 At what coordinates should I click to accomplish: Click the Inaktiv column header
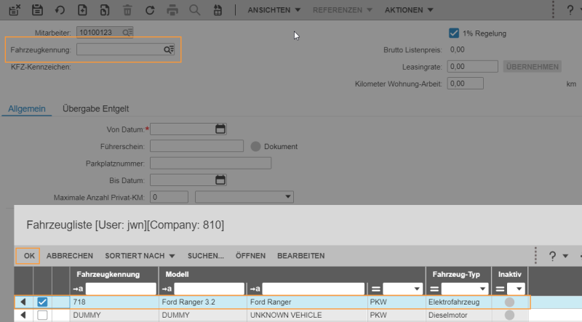(510, 275)
